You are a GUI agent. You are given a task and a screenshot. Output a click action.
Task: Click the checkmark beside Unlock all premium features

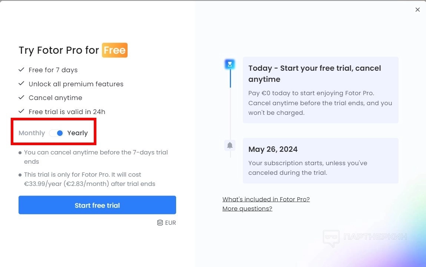click(x=22, y=84)
